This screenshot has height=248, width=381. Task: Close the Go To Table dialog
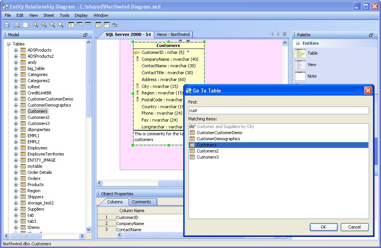(x=368, y=91)
